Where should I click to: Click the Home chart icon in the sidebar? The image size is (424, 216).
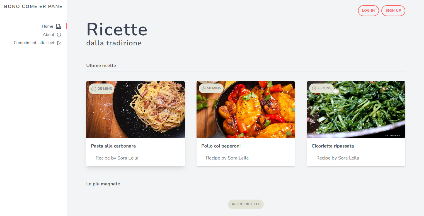point(58,26)
